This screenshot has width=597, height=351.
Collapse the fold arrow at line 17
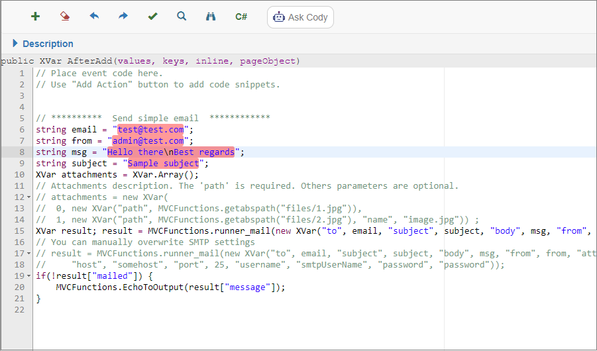coord(29,254)
